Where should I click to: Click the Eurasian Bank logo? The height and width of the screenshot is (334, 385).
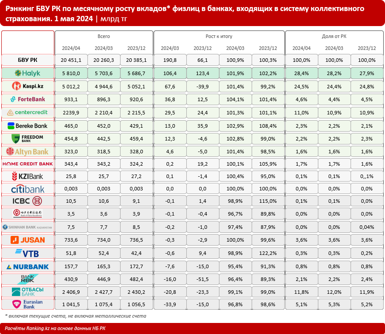pos(27,304)
